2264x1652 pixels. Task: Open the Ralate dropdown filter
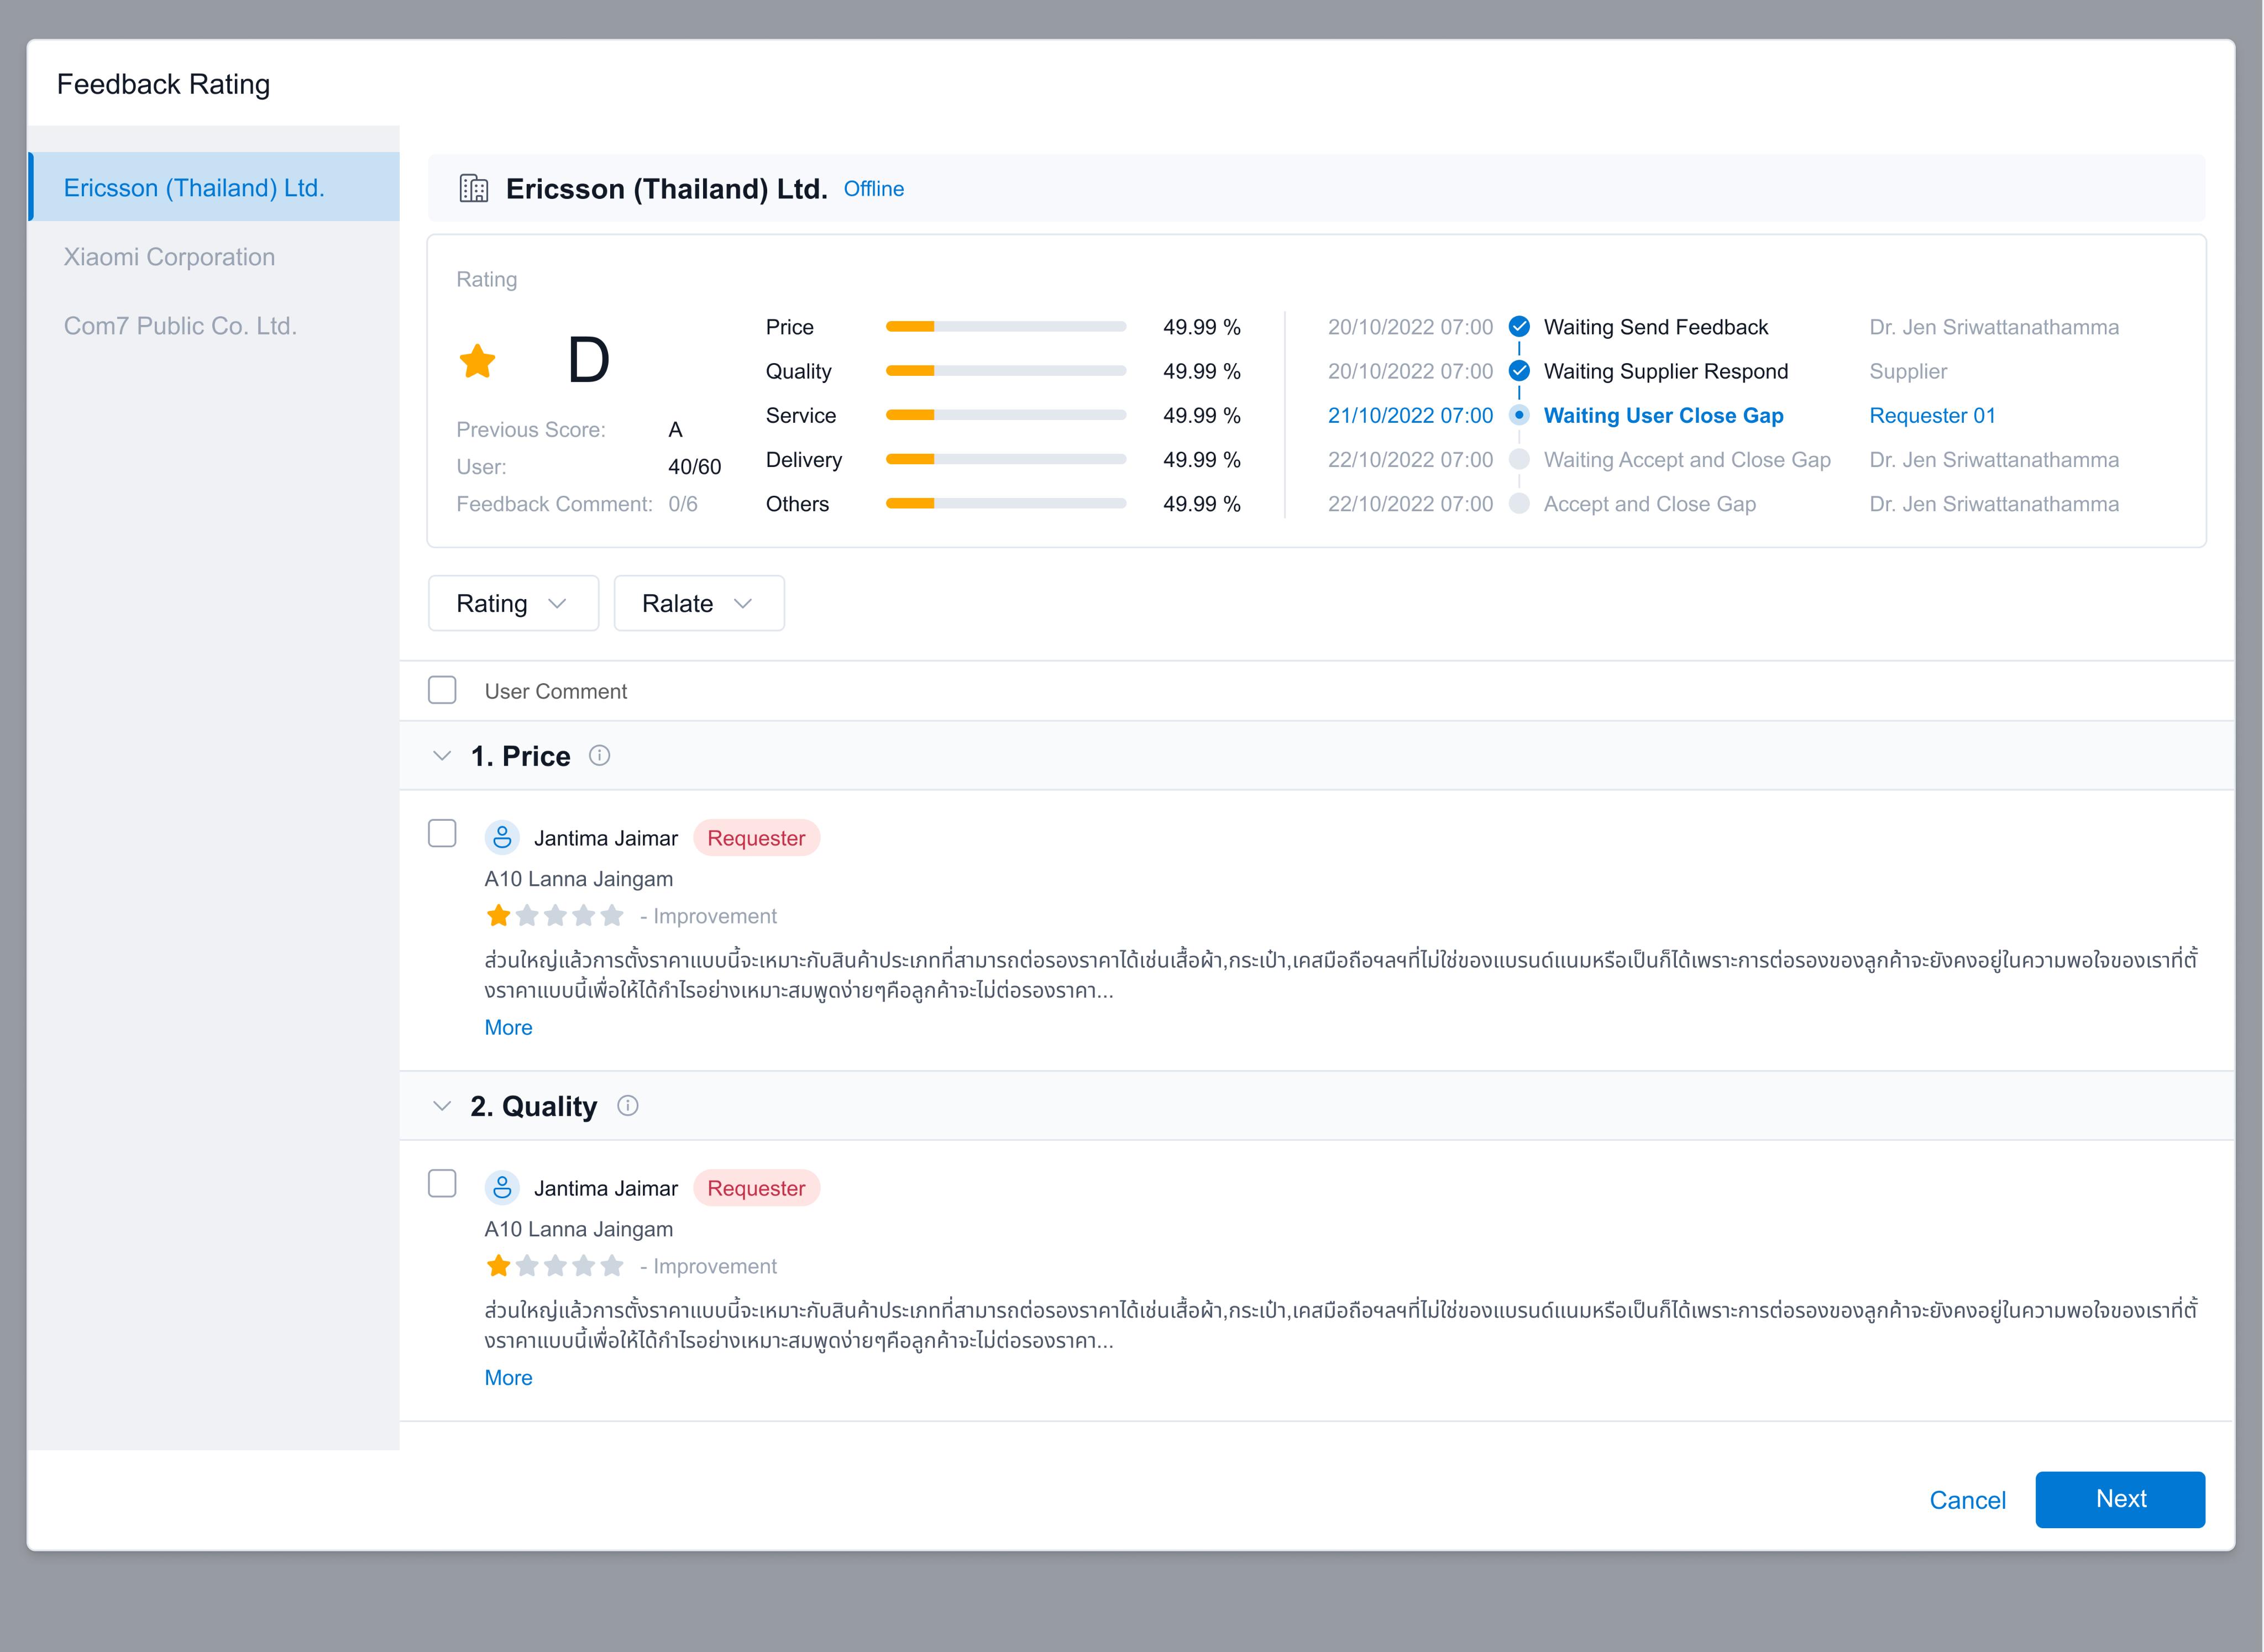coord(699,603)
